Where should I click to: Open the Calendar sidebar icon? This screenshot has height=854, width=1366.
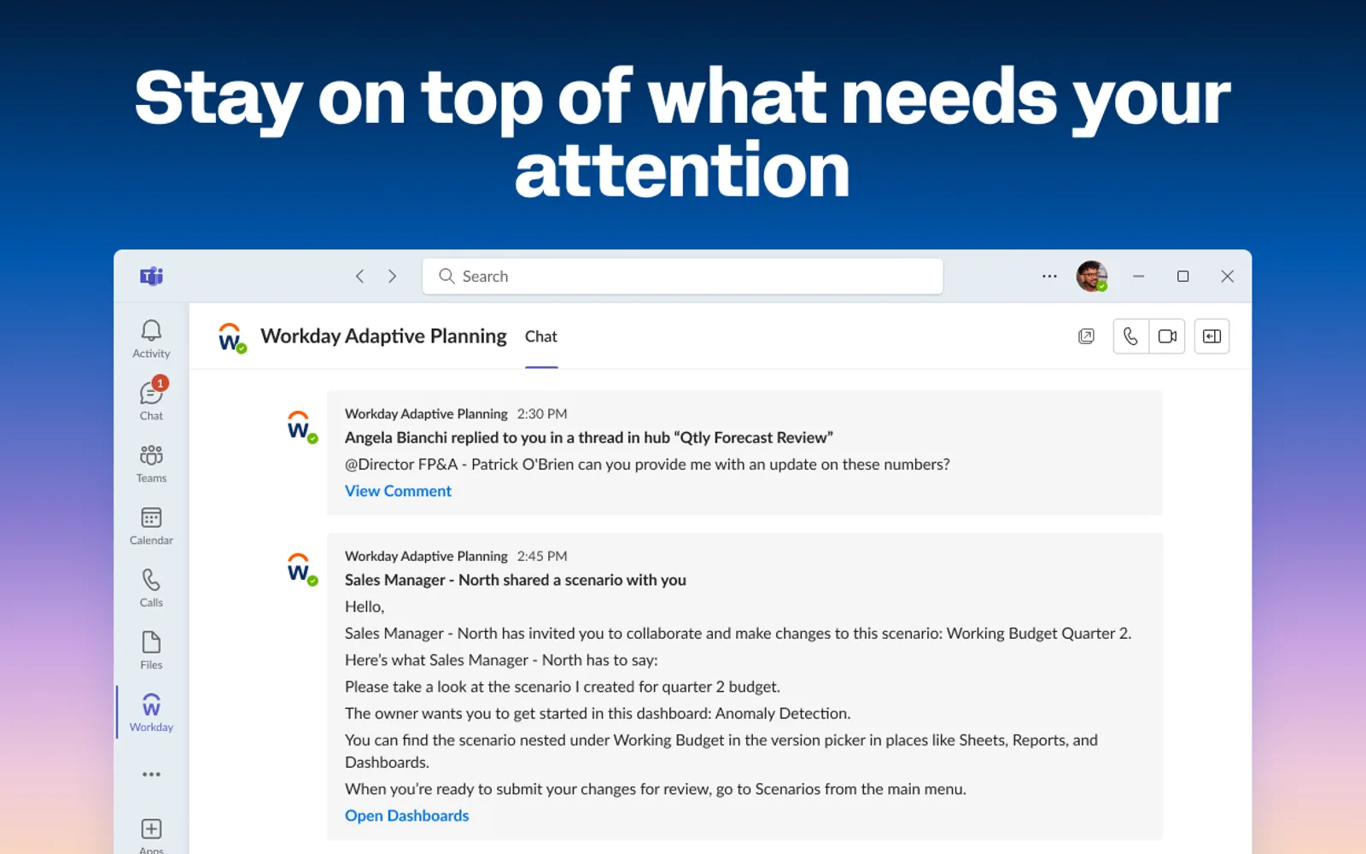click(151, 526)
